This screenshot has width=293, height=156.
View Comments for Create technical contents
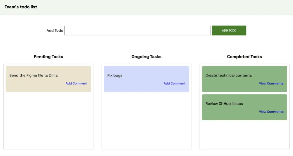271,83
